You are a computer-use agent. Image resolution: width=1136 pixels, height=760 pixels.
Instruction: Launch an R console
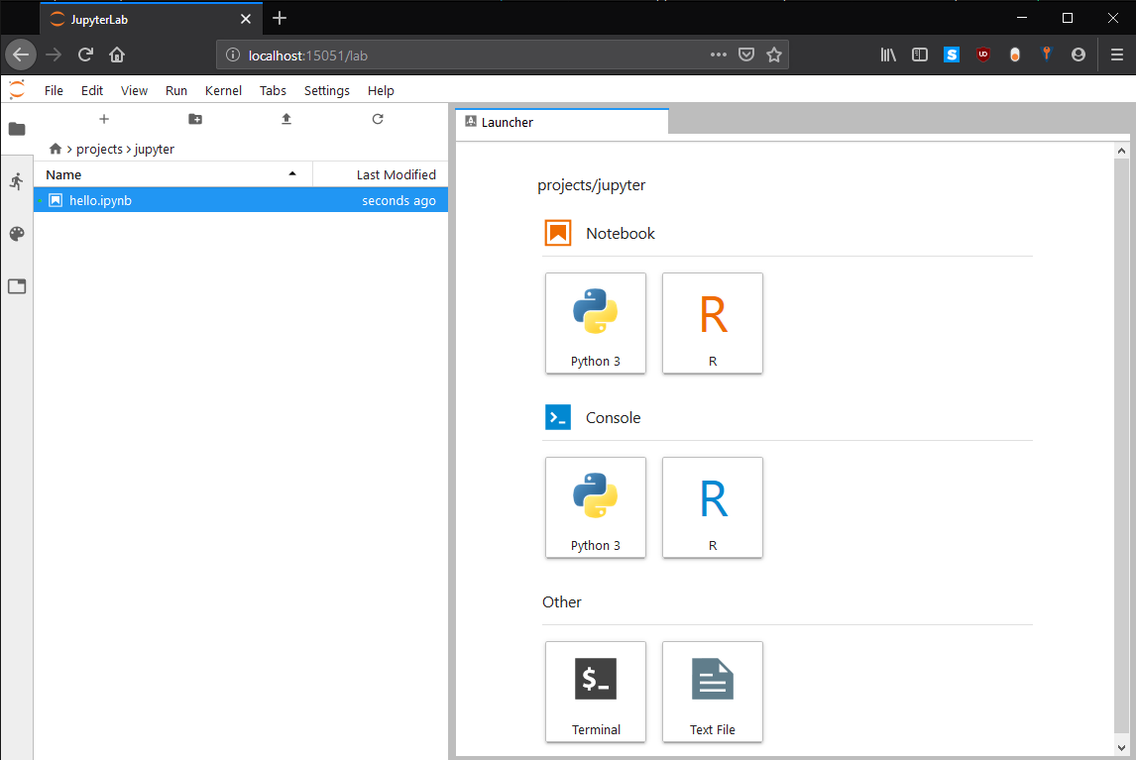pos(713,507)
